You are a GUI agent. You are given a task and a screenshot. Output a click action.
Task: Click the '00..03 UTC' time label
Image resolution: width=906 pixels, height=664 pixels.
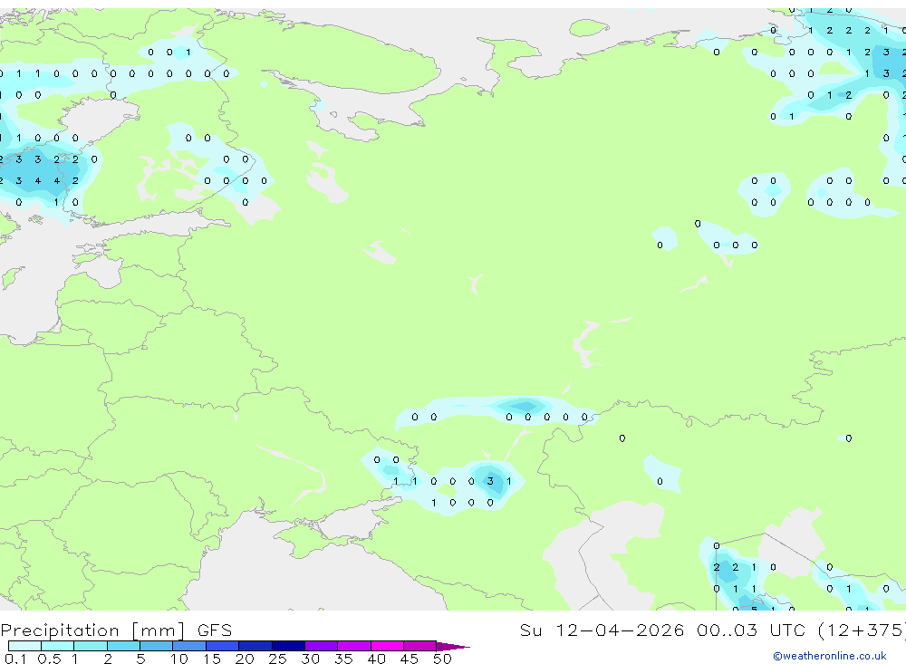(750, 630)
